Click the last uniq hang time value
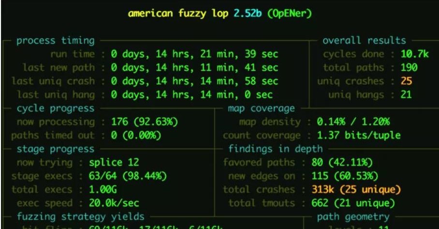This screenshot has height=229, width=439. pyautogui.click(x=191, y=95)
